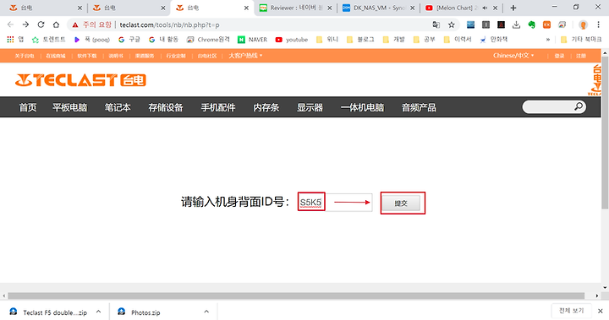The height and width of the screenshot is (320, 609).
Task: Open the Chrome remote desktop extension icon
Action: pyautogui.click(x=562, y=24)
